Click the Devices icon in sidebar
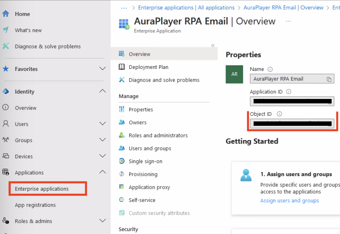The width and height of the screenshot is (340, 234). pyautogui.click(x=6, y=156)
